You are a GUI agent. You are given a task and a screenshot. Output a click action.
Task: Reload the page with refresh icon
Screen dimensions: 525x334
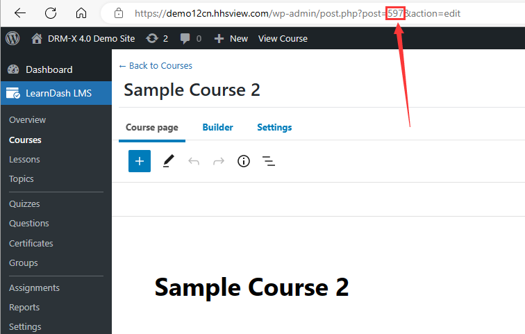(x=51, y=13)
